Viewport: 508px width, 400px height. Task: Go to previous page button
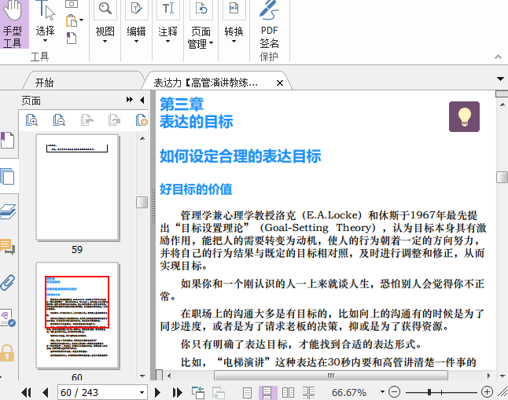pos(46,393)
